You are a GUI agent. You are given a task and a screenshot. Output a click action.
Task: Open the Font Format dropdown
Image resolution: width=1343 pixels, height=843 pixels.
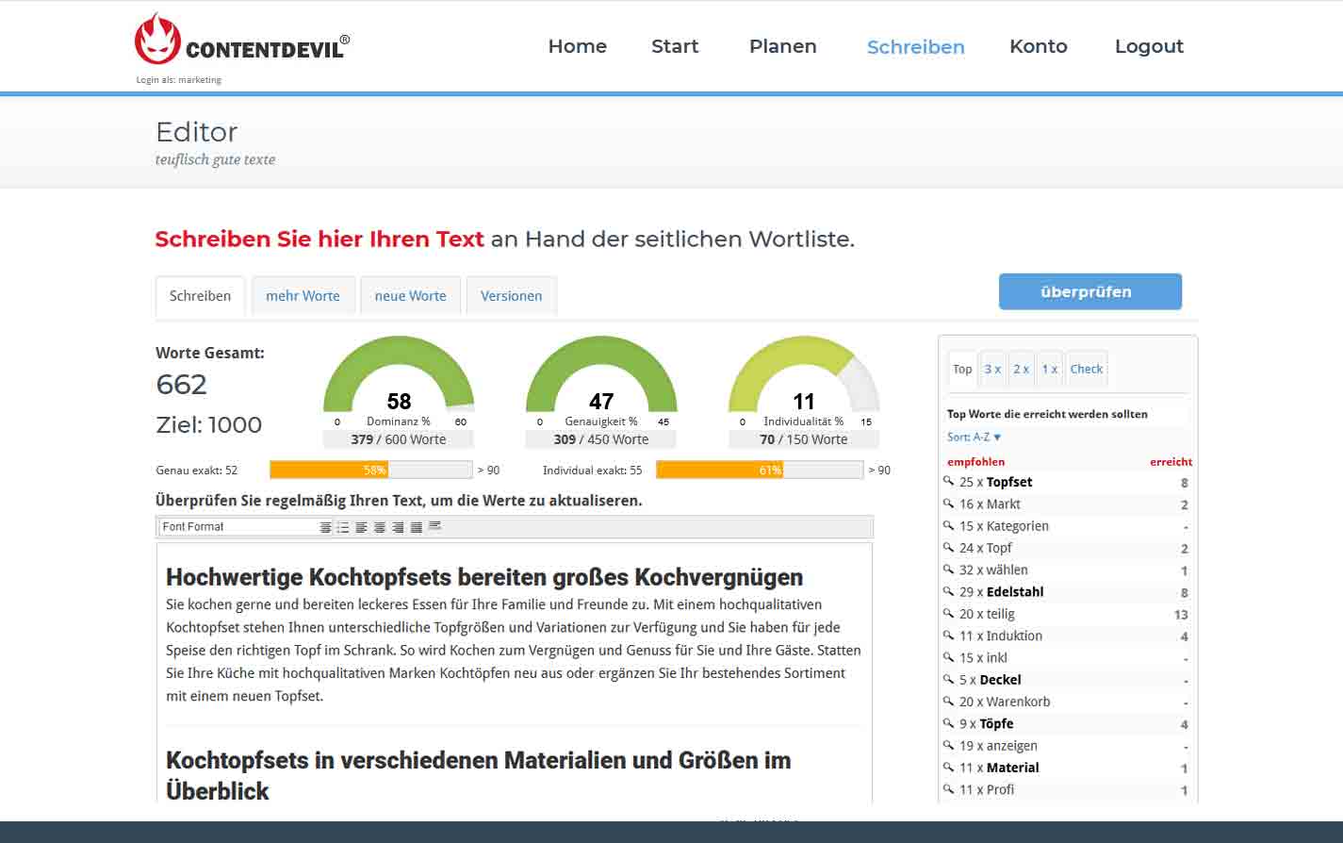(x=236, y=527)
